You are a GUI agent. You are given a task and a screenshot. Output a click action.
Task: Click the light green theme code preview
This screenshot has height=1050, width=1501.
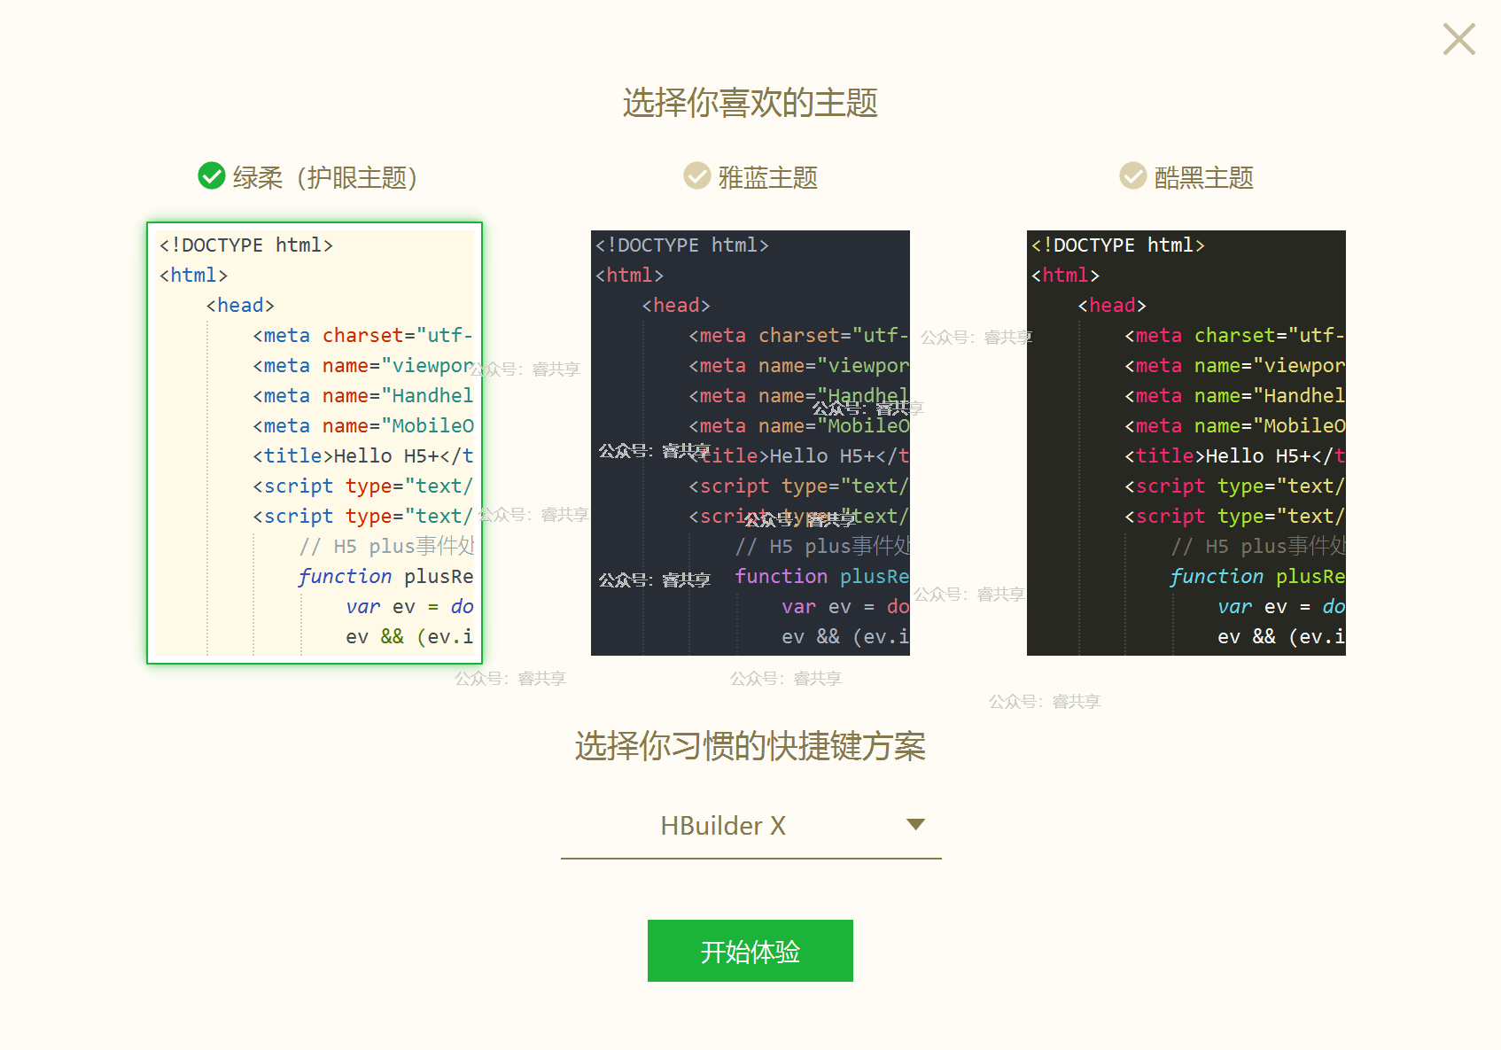point(315,443)
